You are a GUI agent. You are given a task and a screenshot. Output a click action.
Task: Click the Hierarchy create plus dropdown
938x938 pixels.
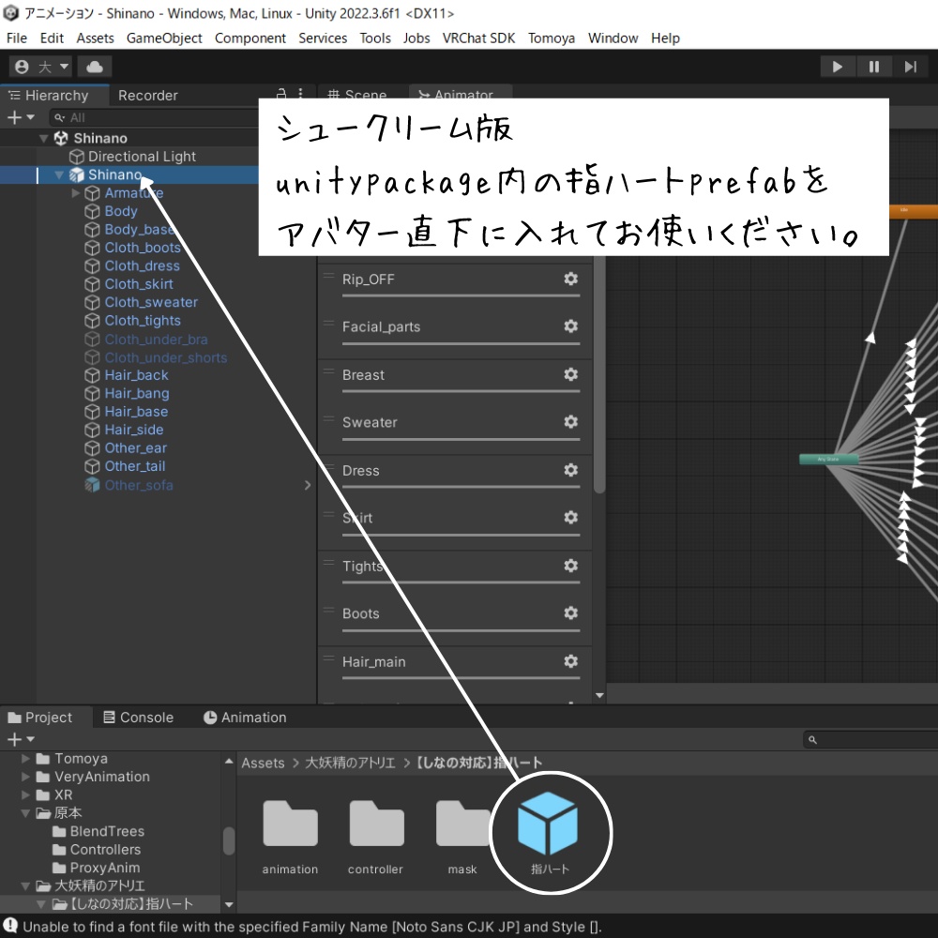coord(21,118)
